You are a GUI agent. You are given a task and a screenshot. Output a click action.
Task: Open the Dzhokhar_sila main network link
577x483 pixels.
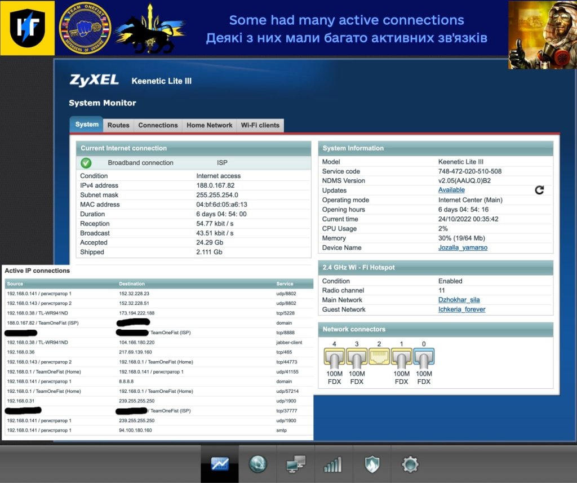click(459, 300)
